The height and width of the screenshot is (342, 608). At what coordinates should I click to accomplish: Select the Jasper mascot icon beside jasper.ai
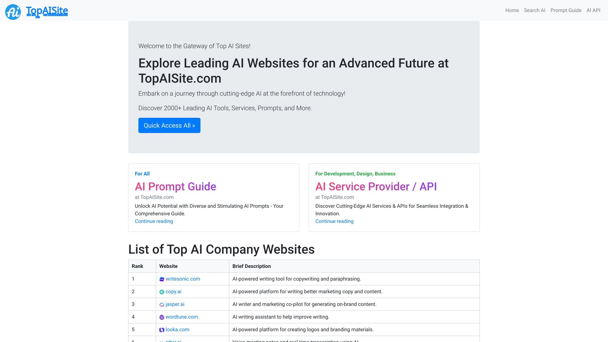point(162,304)
